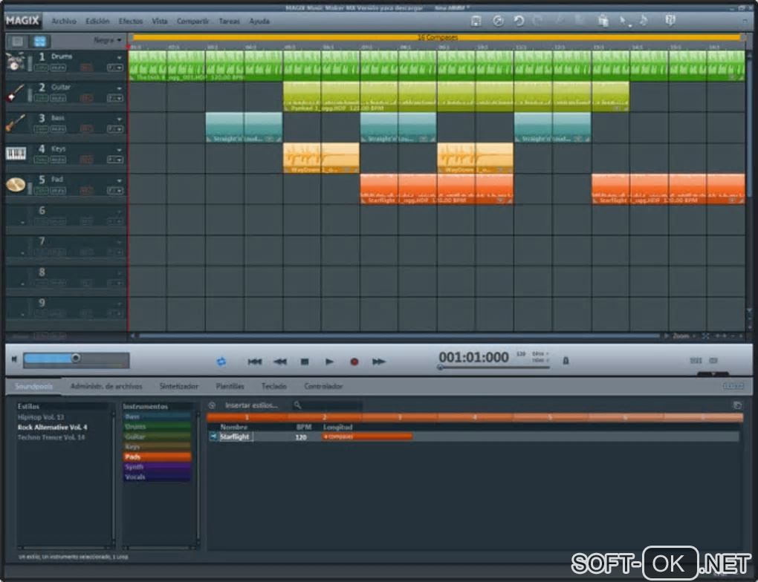Image resolution: width=758 pixels, height=582 pixels.
Task: Expand Keys track options arrow
Action: point(120,150)
